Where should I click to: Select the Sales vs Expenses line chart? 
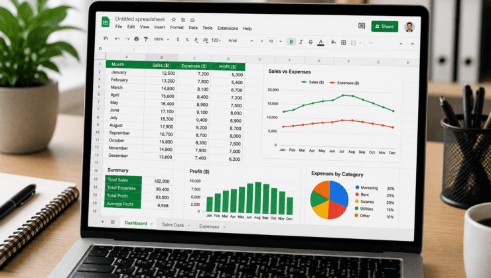tap(331, 113)
